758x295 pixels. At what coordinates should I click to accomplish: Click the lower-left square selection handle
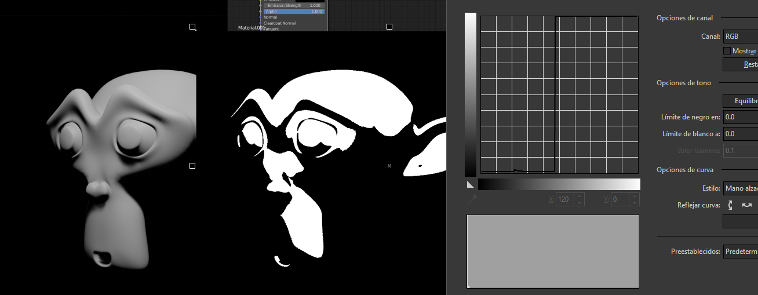tap(192, 166)
